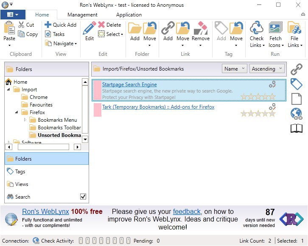This screenshot has width=308, height=246.
Task: Click pink color block on Tark bookmark row
Action: tap(98, 110)
